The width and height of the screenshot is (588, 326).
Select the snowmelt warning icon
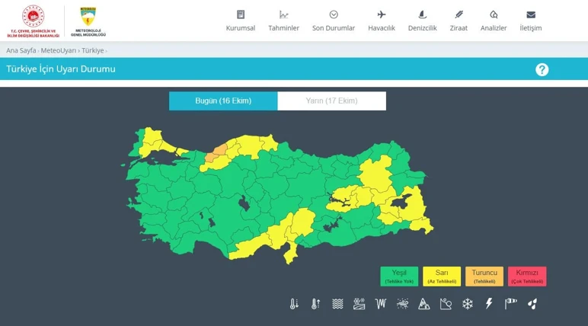click(359, 304)
